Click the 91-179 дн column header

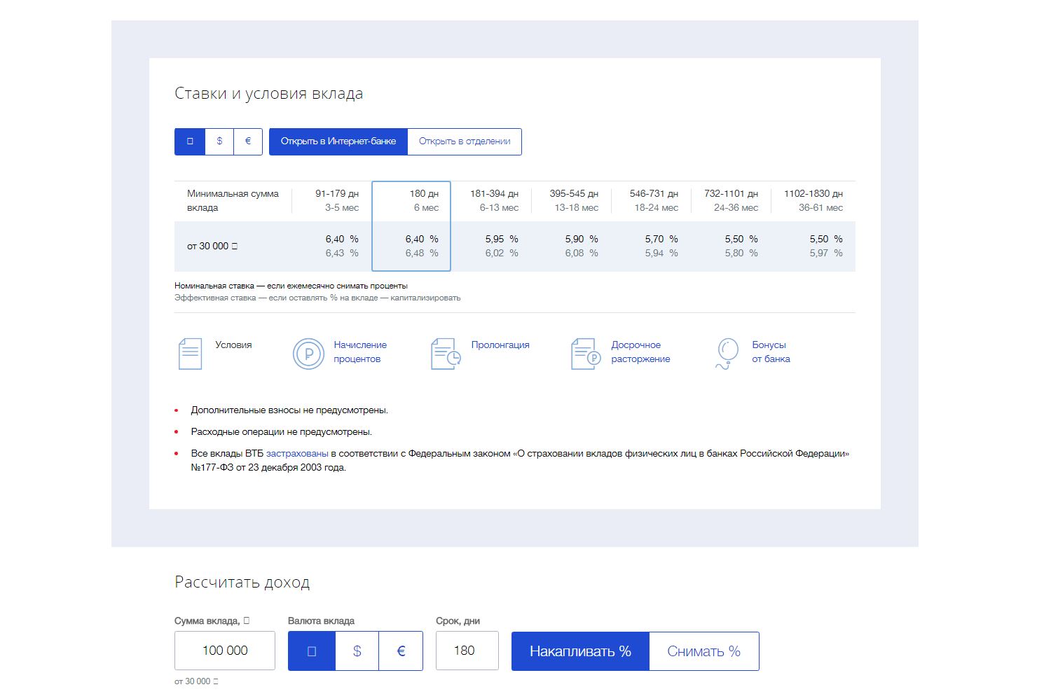pos(336,200)
